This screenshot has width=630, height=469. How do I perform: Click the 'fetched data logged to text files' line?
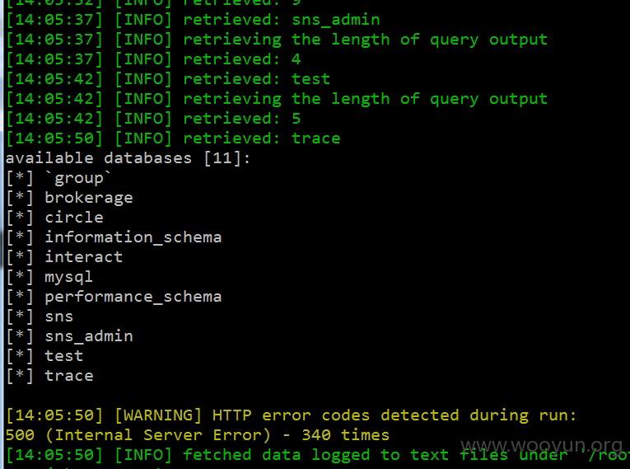point(317,455)
